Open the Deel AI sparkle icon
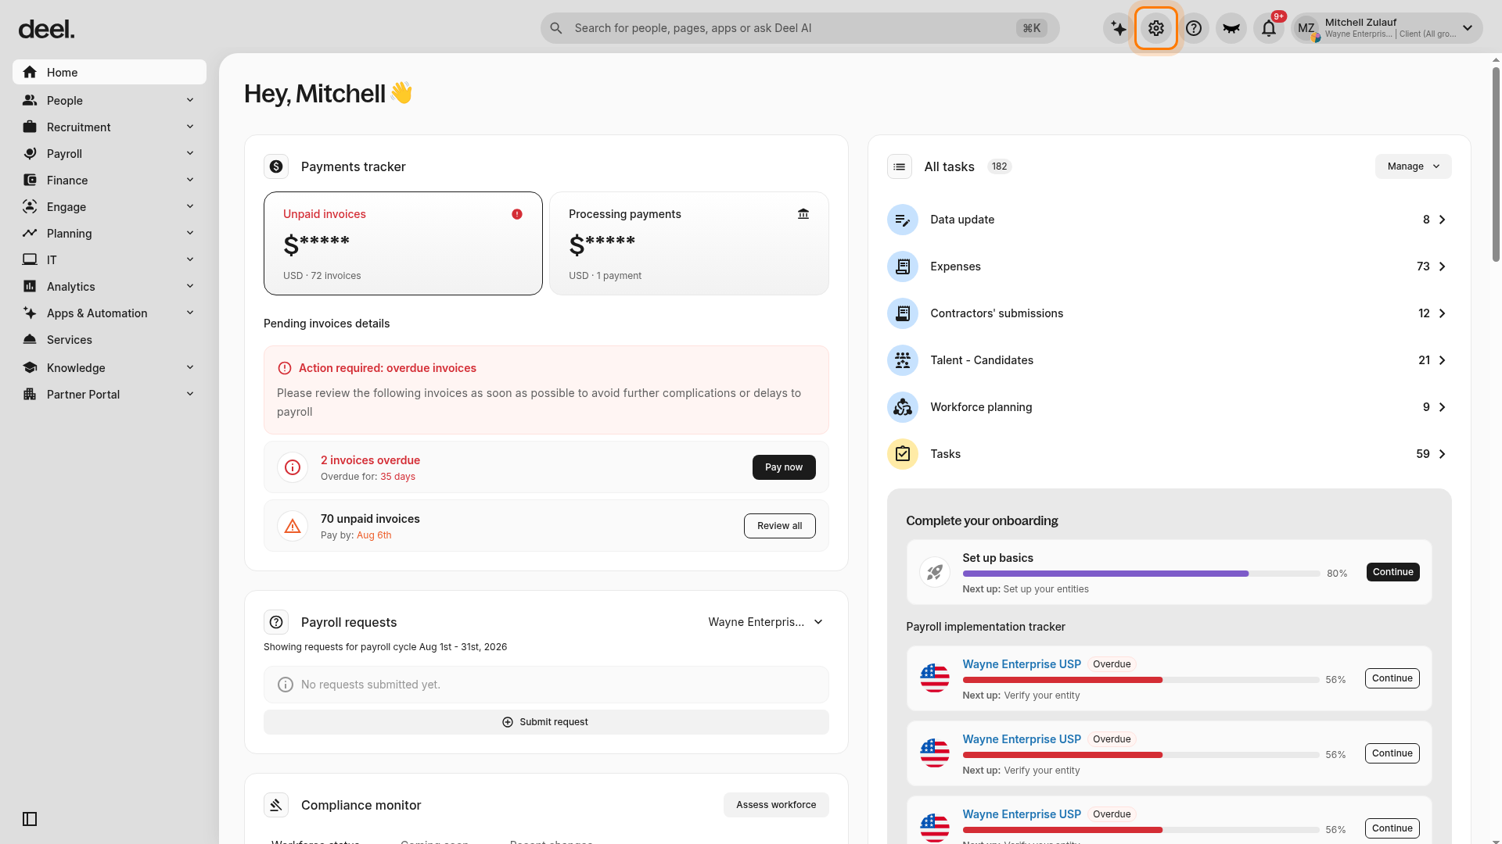Viewport: 1502px width, 844px height. tap(1119, 28)
